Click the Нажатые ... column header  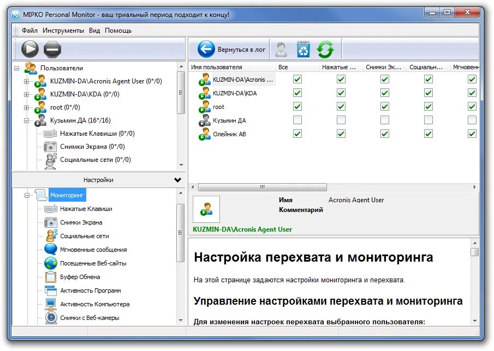click(x=341, y=67)
